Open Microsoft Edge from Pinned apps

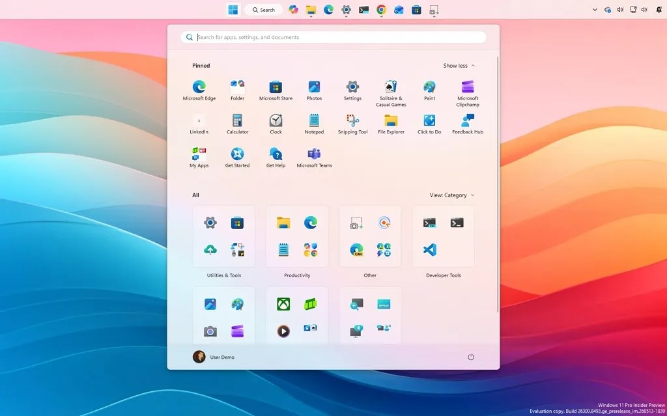click(x=199, y=90)
